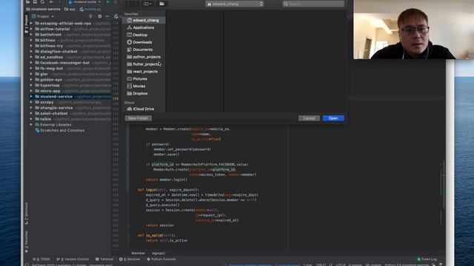Toggle the Favorites tool window stripe button
474x266 pixels.
click(27, 242)
